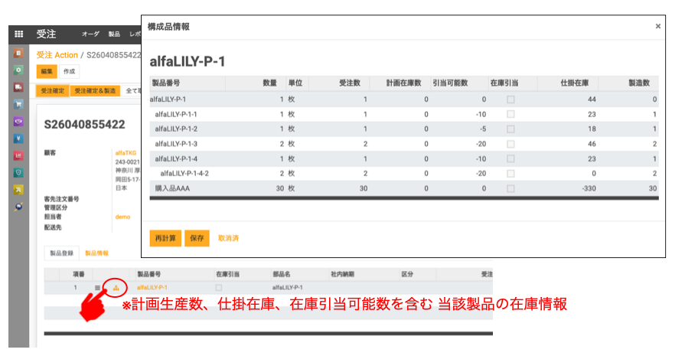Click the 部品名 column header
The width and height of the screenshot is (685, 356).
click(x=282, y=274)
